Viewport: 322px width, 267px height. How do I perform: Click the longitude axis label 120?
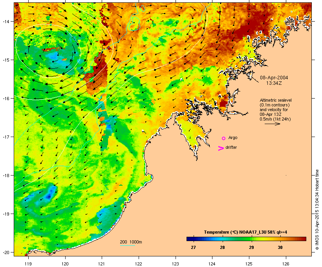[x=65, y=264]
